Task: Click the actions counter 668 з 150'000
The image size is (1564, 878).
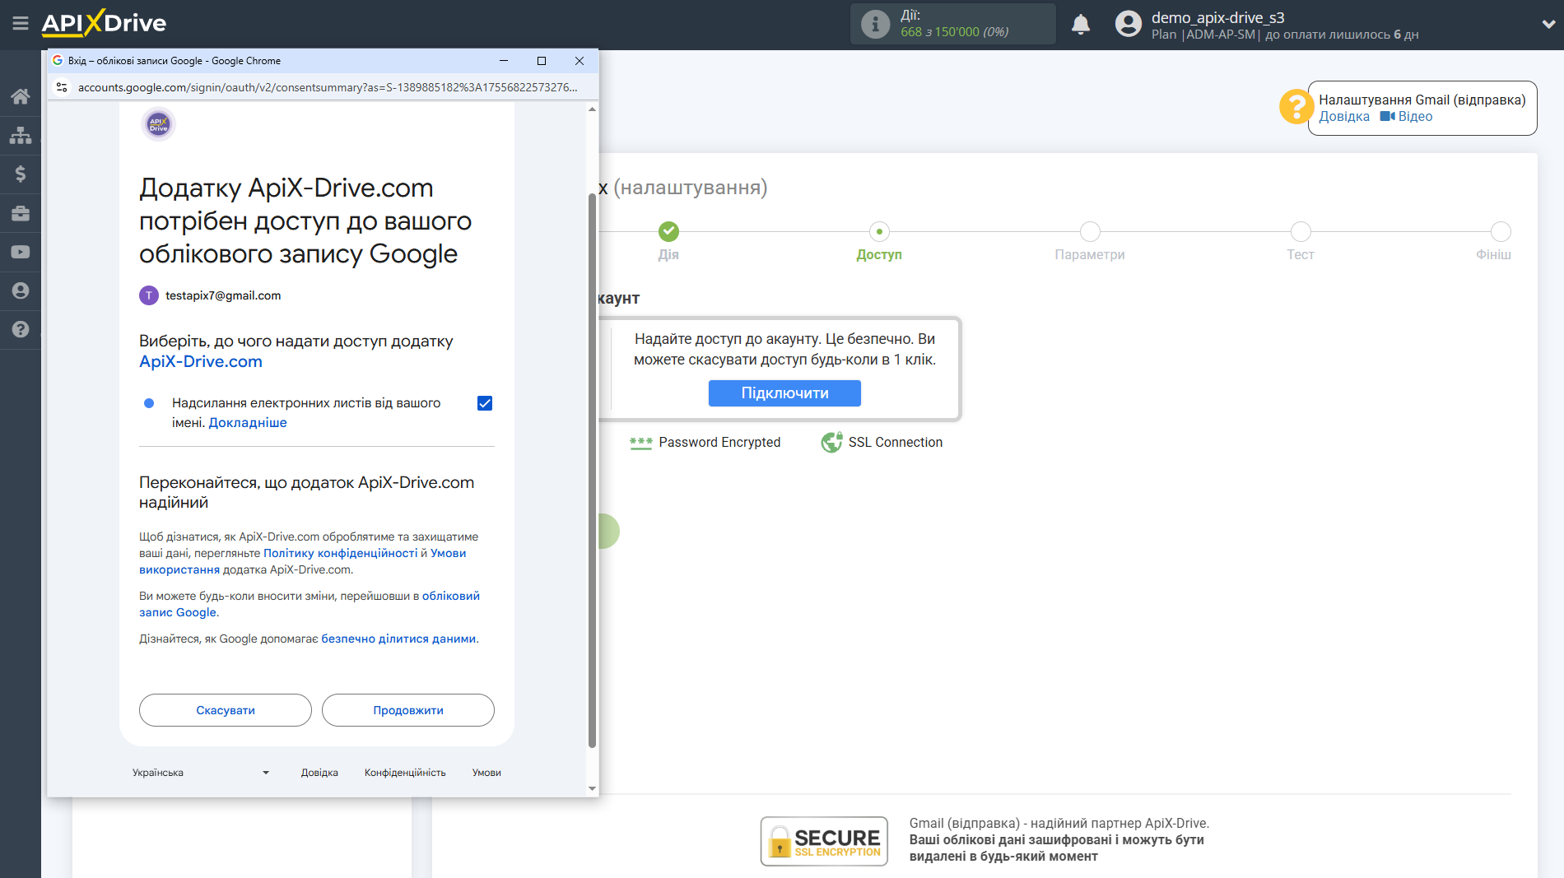Action: pyautogui.click(x=955, y=32)
